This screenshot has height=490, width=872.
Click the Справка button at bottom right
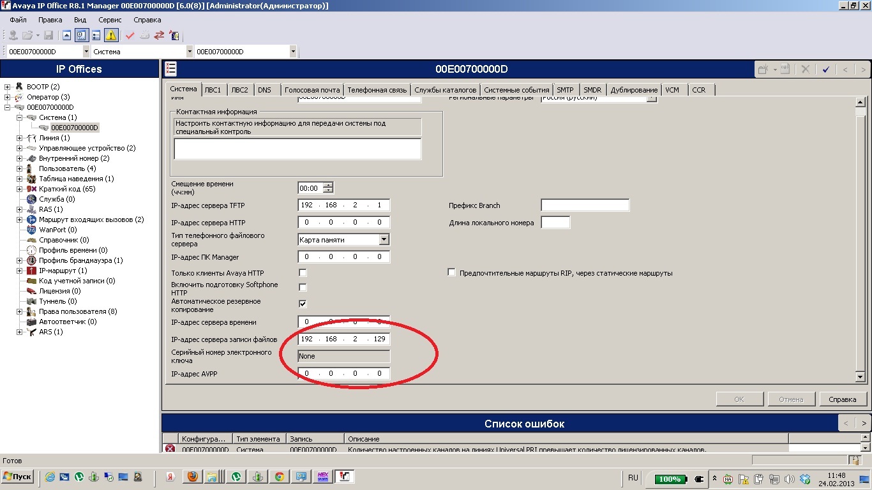pos(843,399)
